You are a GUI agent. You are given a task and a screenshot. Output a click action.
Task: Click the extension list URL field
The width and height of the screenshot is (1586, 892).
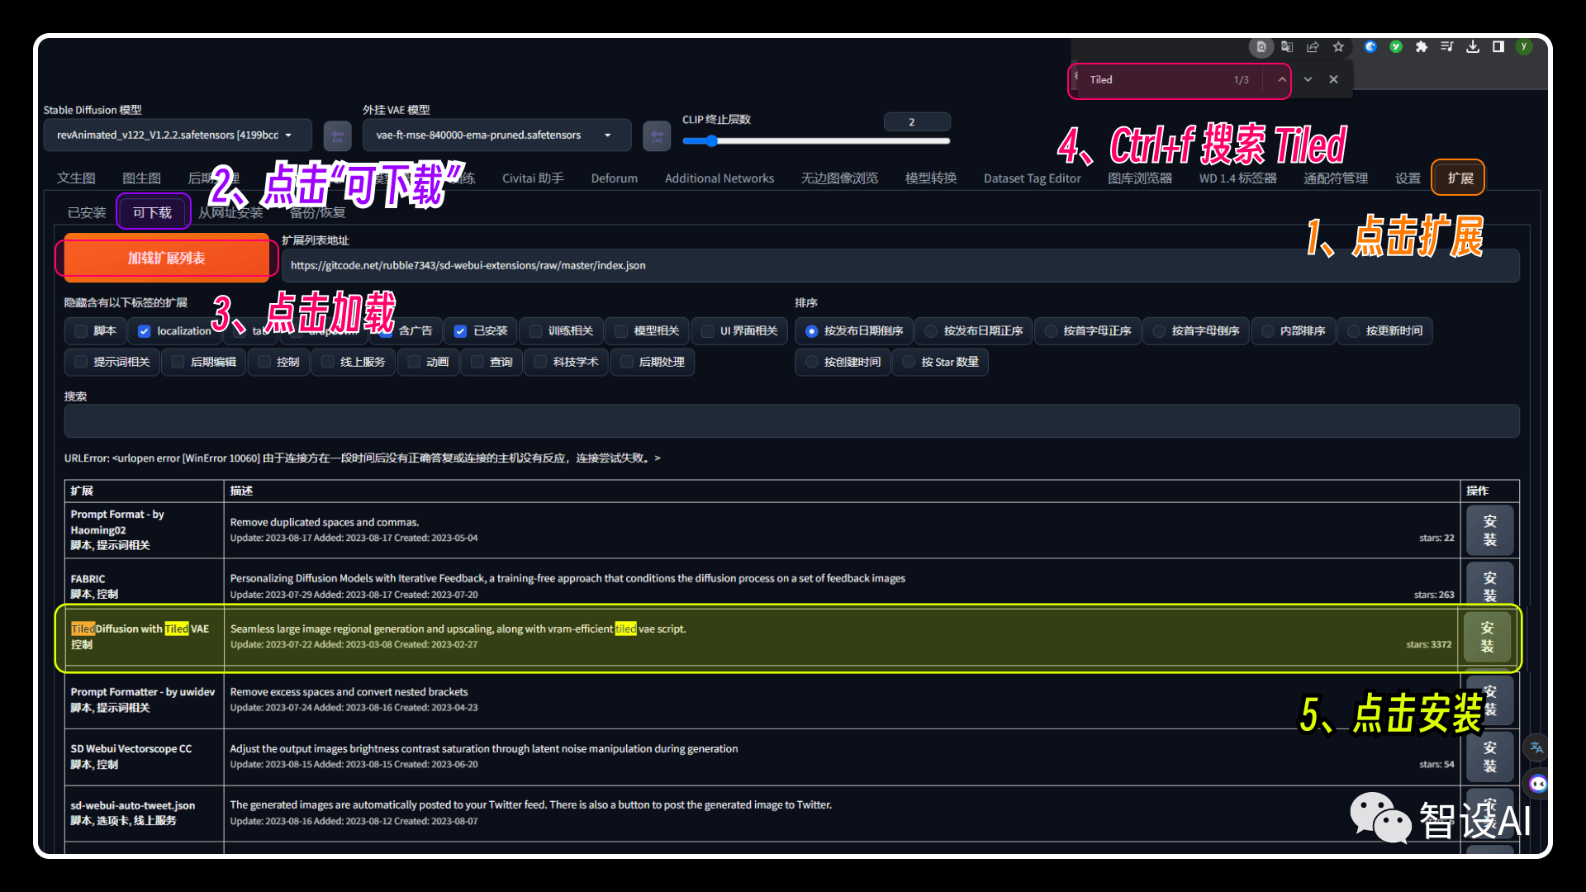[x=900, y=266]
